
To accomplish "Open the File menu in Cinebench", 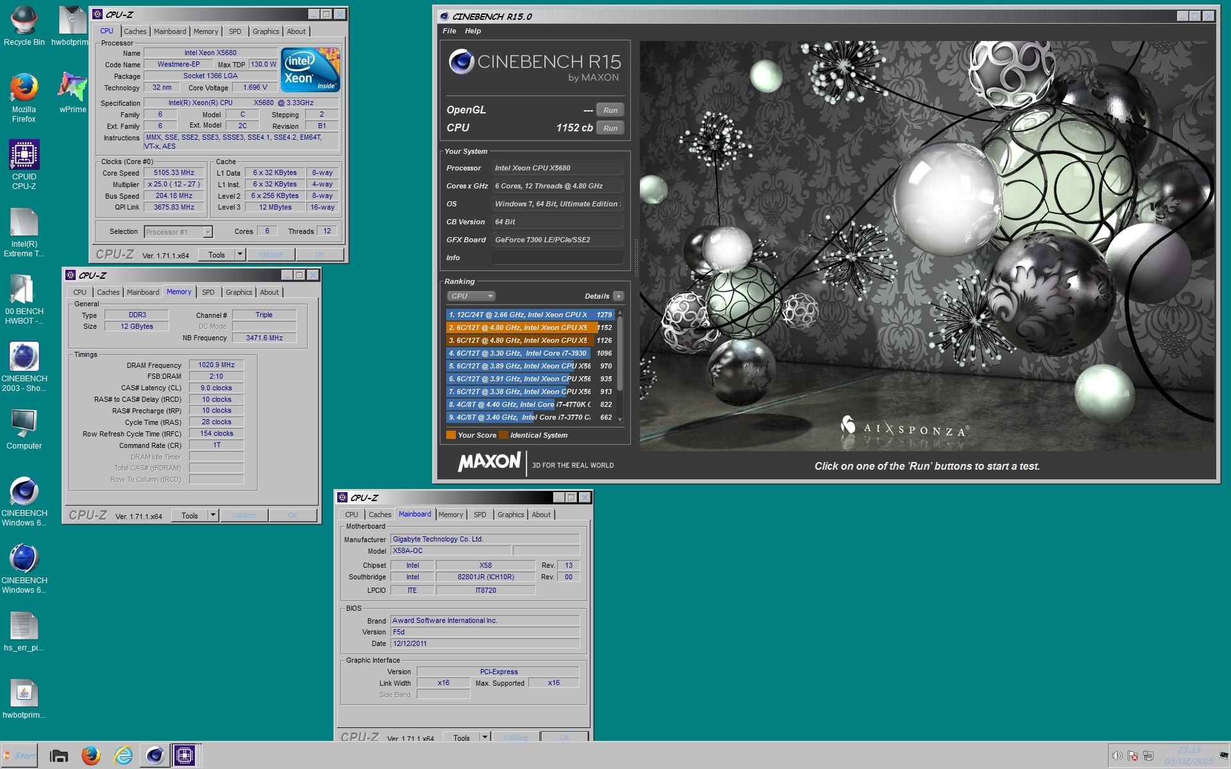I will (449, 31).
